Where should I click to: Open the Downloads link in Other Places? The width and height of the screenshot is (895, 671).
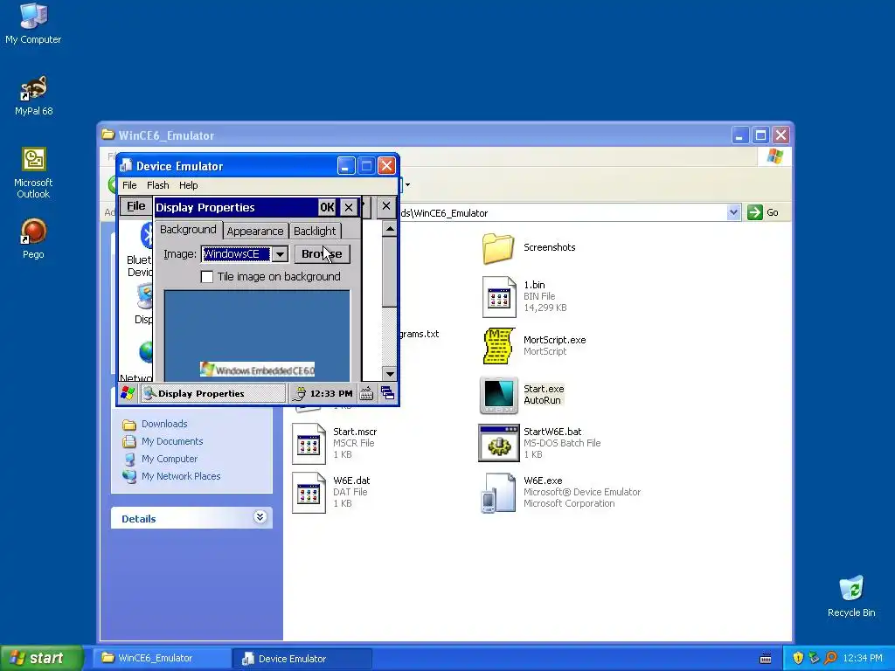164,424
